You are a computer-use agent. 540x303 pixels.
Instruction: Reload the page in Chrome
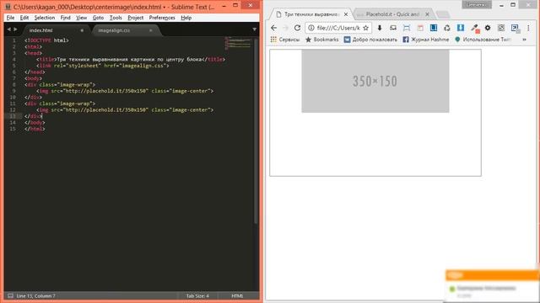(x=297, y=28)
